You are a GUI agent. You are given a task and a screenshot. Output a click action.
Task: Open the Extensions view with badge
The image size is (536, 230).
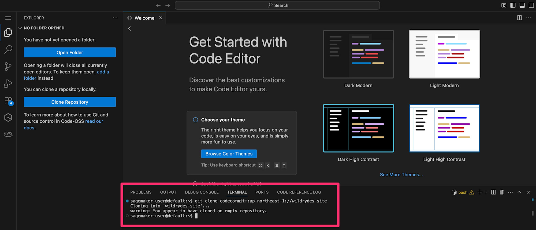pyautogui.click(x=8, y=101)
